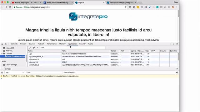Switch to the view-source browser tab
This screenshot has width=200, height=112.
(121, 2)
